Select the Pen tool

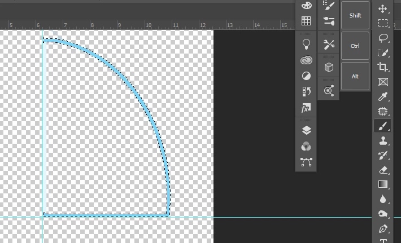tap(382, 229)
